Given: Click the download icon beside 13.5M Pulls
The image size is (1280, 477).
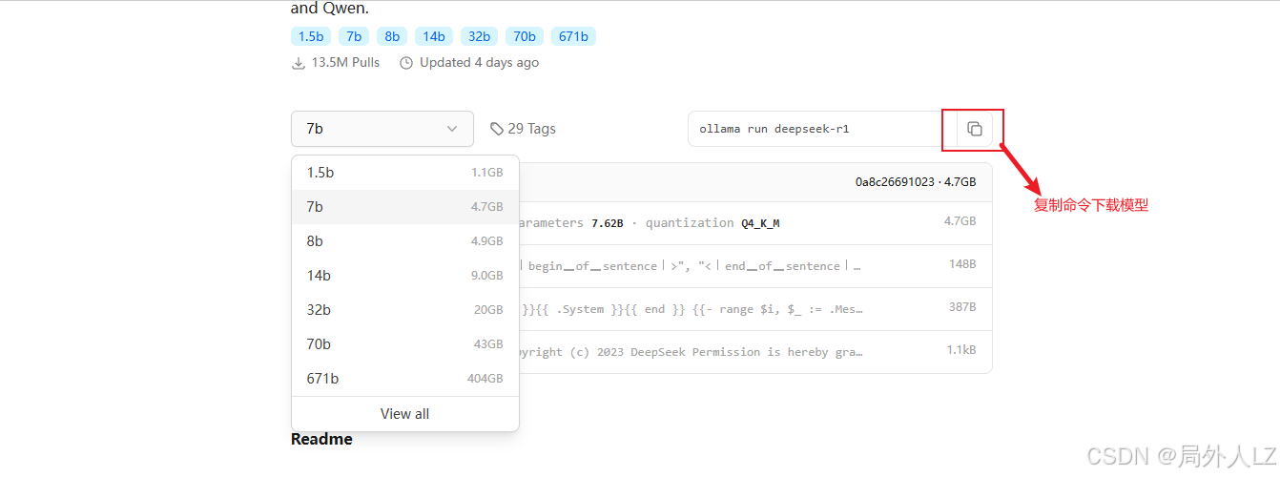Looking at the screenshot, I should (299, 63).
